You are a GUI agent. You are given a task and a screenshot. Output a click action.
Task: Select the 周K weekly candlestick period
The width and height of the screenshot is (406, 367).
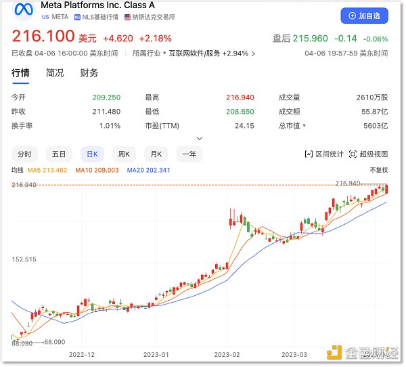coord(123,154)
